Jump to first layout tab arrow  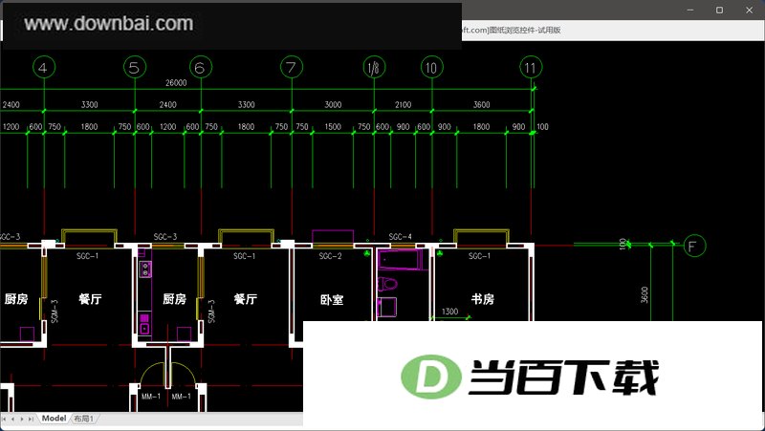[x=5, y=419]
